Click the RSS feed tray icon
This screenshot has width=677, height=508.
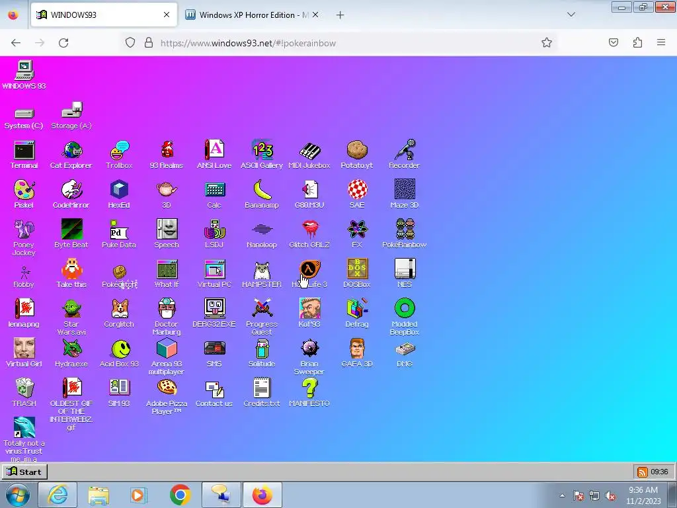(643, 472)
